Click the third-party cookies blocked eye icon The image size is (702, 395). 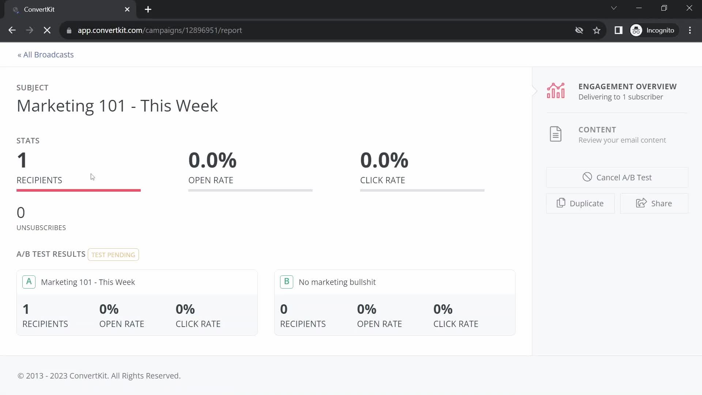coord(579,30)
